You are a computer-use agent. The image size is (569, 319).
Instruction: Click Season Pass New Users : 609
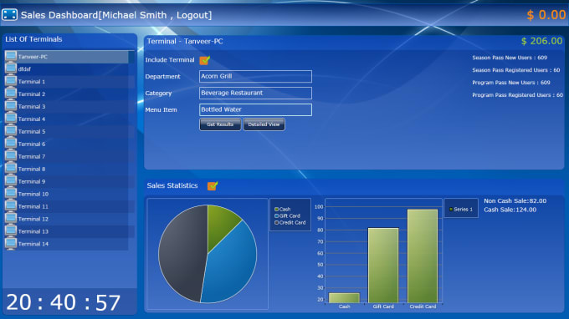(510, 58)
